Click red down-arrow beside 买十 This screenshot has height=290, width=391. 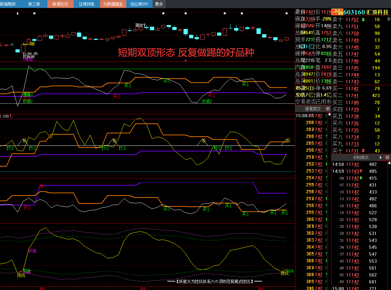tap(363, 151)
